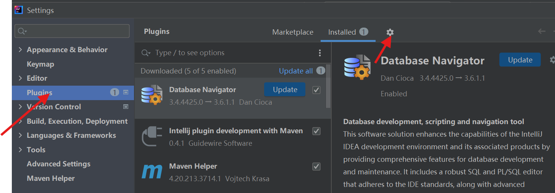Switch to the Marketplace tab

[x=293, y=32]
